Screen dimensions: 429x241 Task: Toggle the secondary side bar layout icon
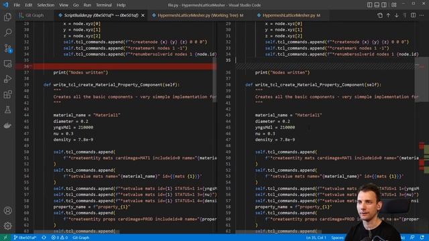click(384, 5)
